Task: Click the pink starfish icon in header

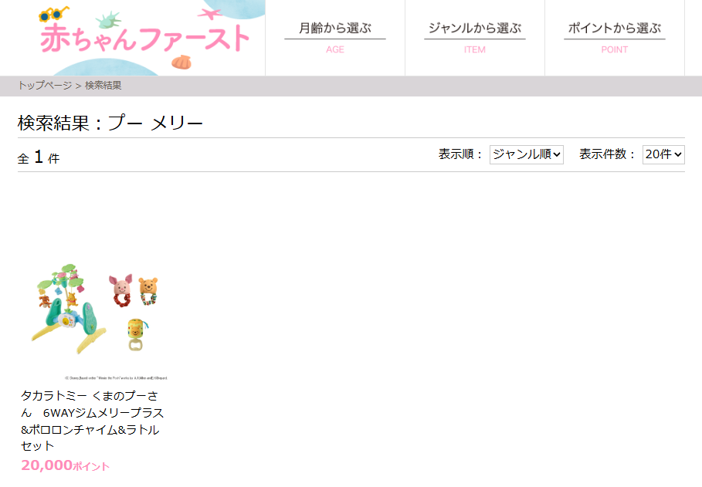Action: (x=209, y=14)
